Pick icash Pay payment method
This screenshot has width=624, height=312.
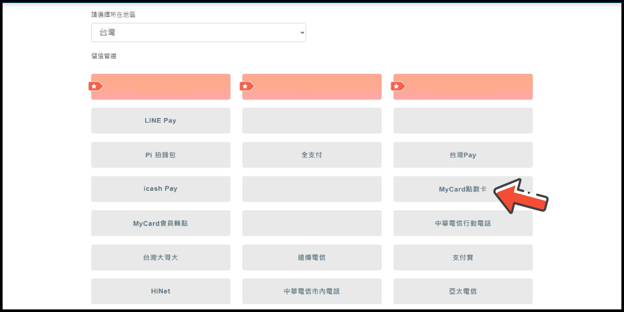tap(161, 189)
